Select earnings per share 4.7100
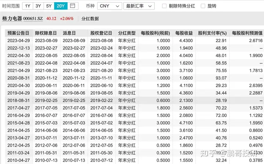 click(186, 123)
